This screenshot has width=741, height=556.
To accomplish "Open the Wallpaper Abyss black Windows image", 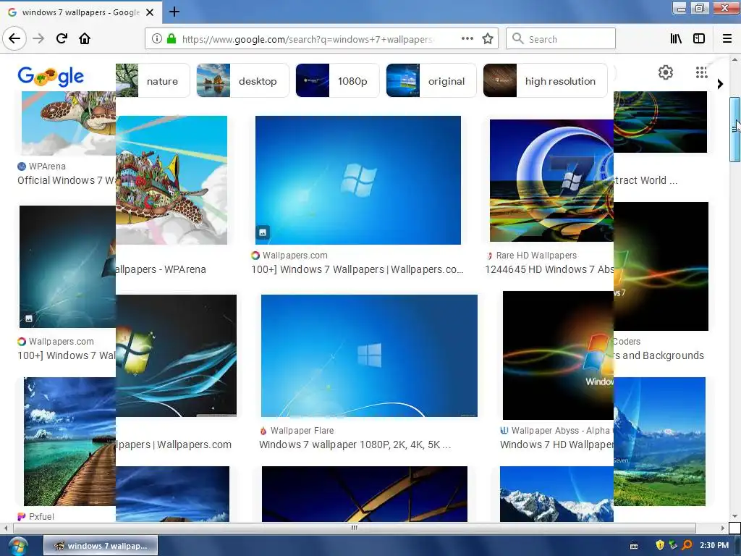I will [x=558, y=355].
